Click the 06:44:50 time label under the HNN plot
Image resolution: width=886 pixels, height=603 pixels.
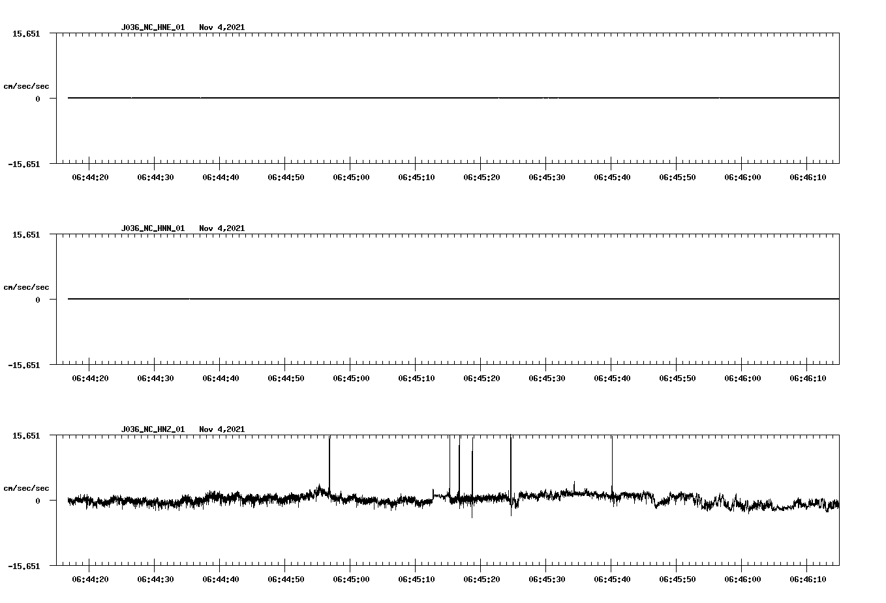click(286, 379)
